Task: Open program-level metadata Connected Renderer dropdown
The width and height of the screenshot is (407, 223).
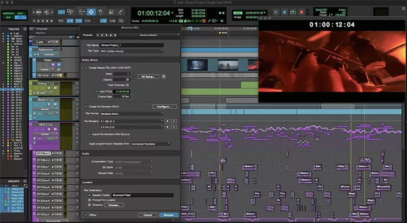Action: (x=150, y=143)
